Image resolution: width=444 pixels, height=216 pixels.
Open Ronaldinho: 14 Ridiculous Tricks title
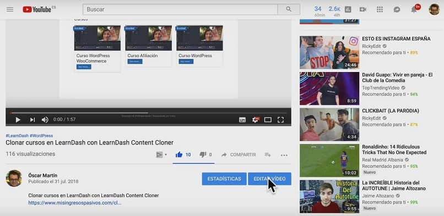pyautogui.click(x=394, y=149)
